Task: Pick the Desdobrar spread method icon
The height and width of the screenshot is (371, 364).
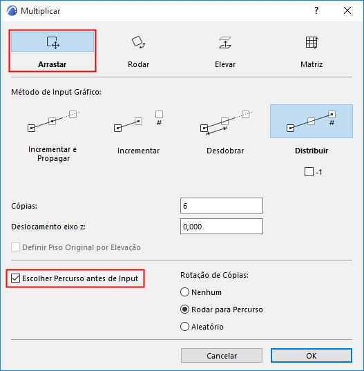Action: [x=225, y=121]
